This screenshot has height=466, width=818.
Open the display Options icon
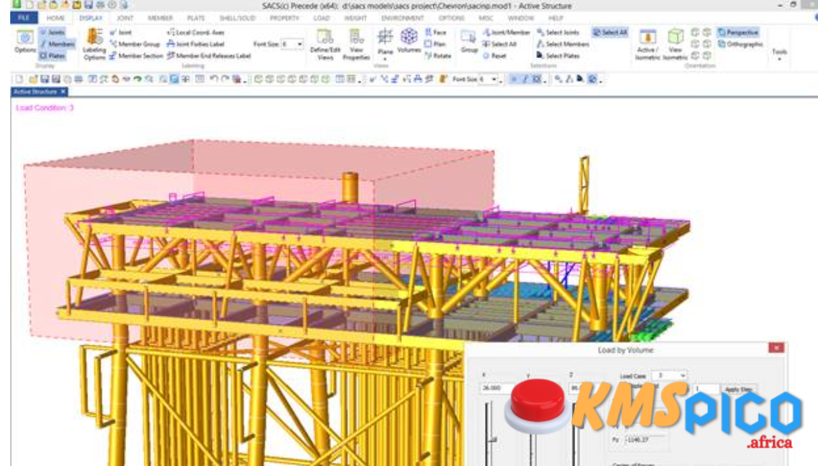point(25,42)
